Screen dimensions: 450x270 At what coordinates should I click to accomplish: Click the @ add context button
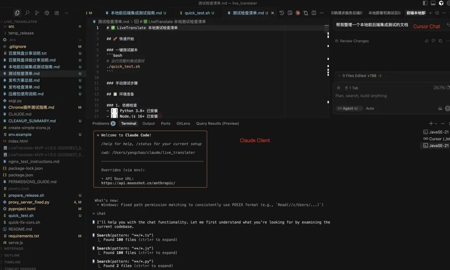[x=338, y=88]
